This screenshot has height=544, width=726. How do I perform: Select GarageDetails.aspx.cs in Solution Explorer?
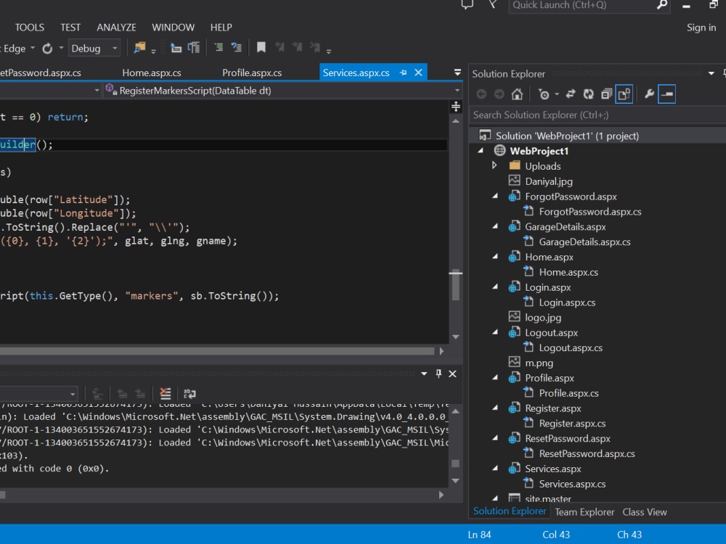point(584,242)
